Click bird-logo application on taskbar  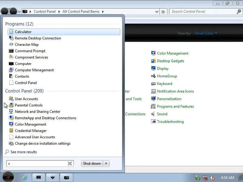(x=53, y=177)
